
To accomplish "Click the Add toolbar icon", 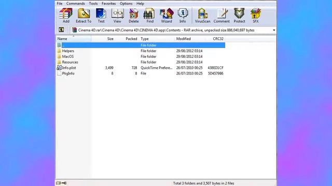I will 66,16.
